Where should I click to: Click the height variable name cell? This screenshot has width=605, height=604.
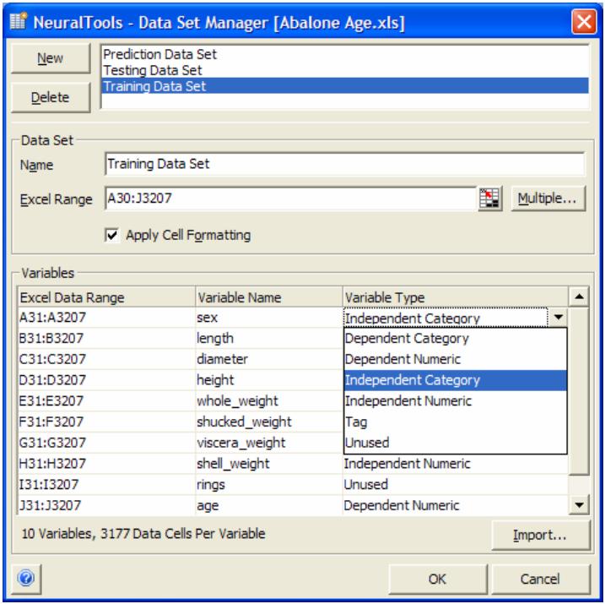coord(269,380)
